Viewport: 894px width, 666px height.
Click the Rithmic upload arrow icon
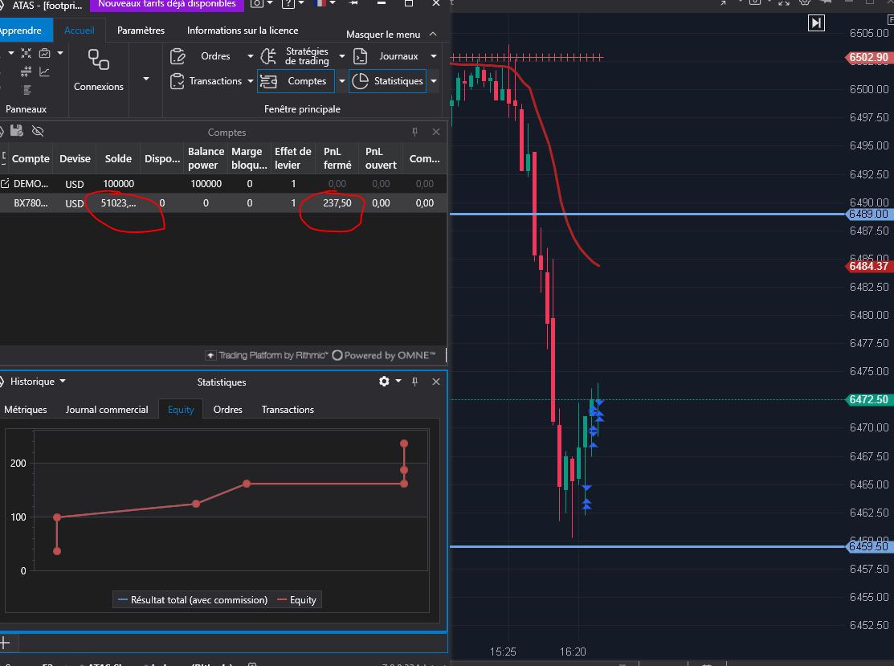click(x=210, y=355)
